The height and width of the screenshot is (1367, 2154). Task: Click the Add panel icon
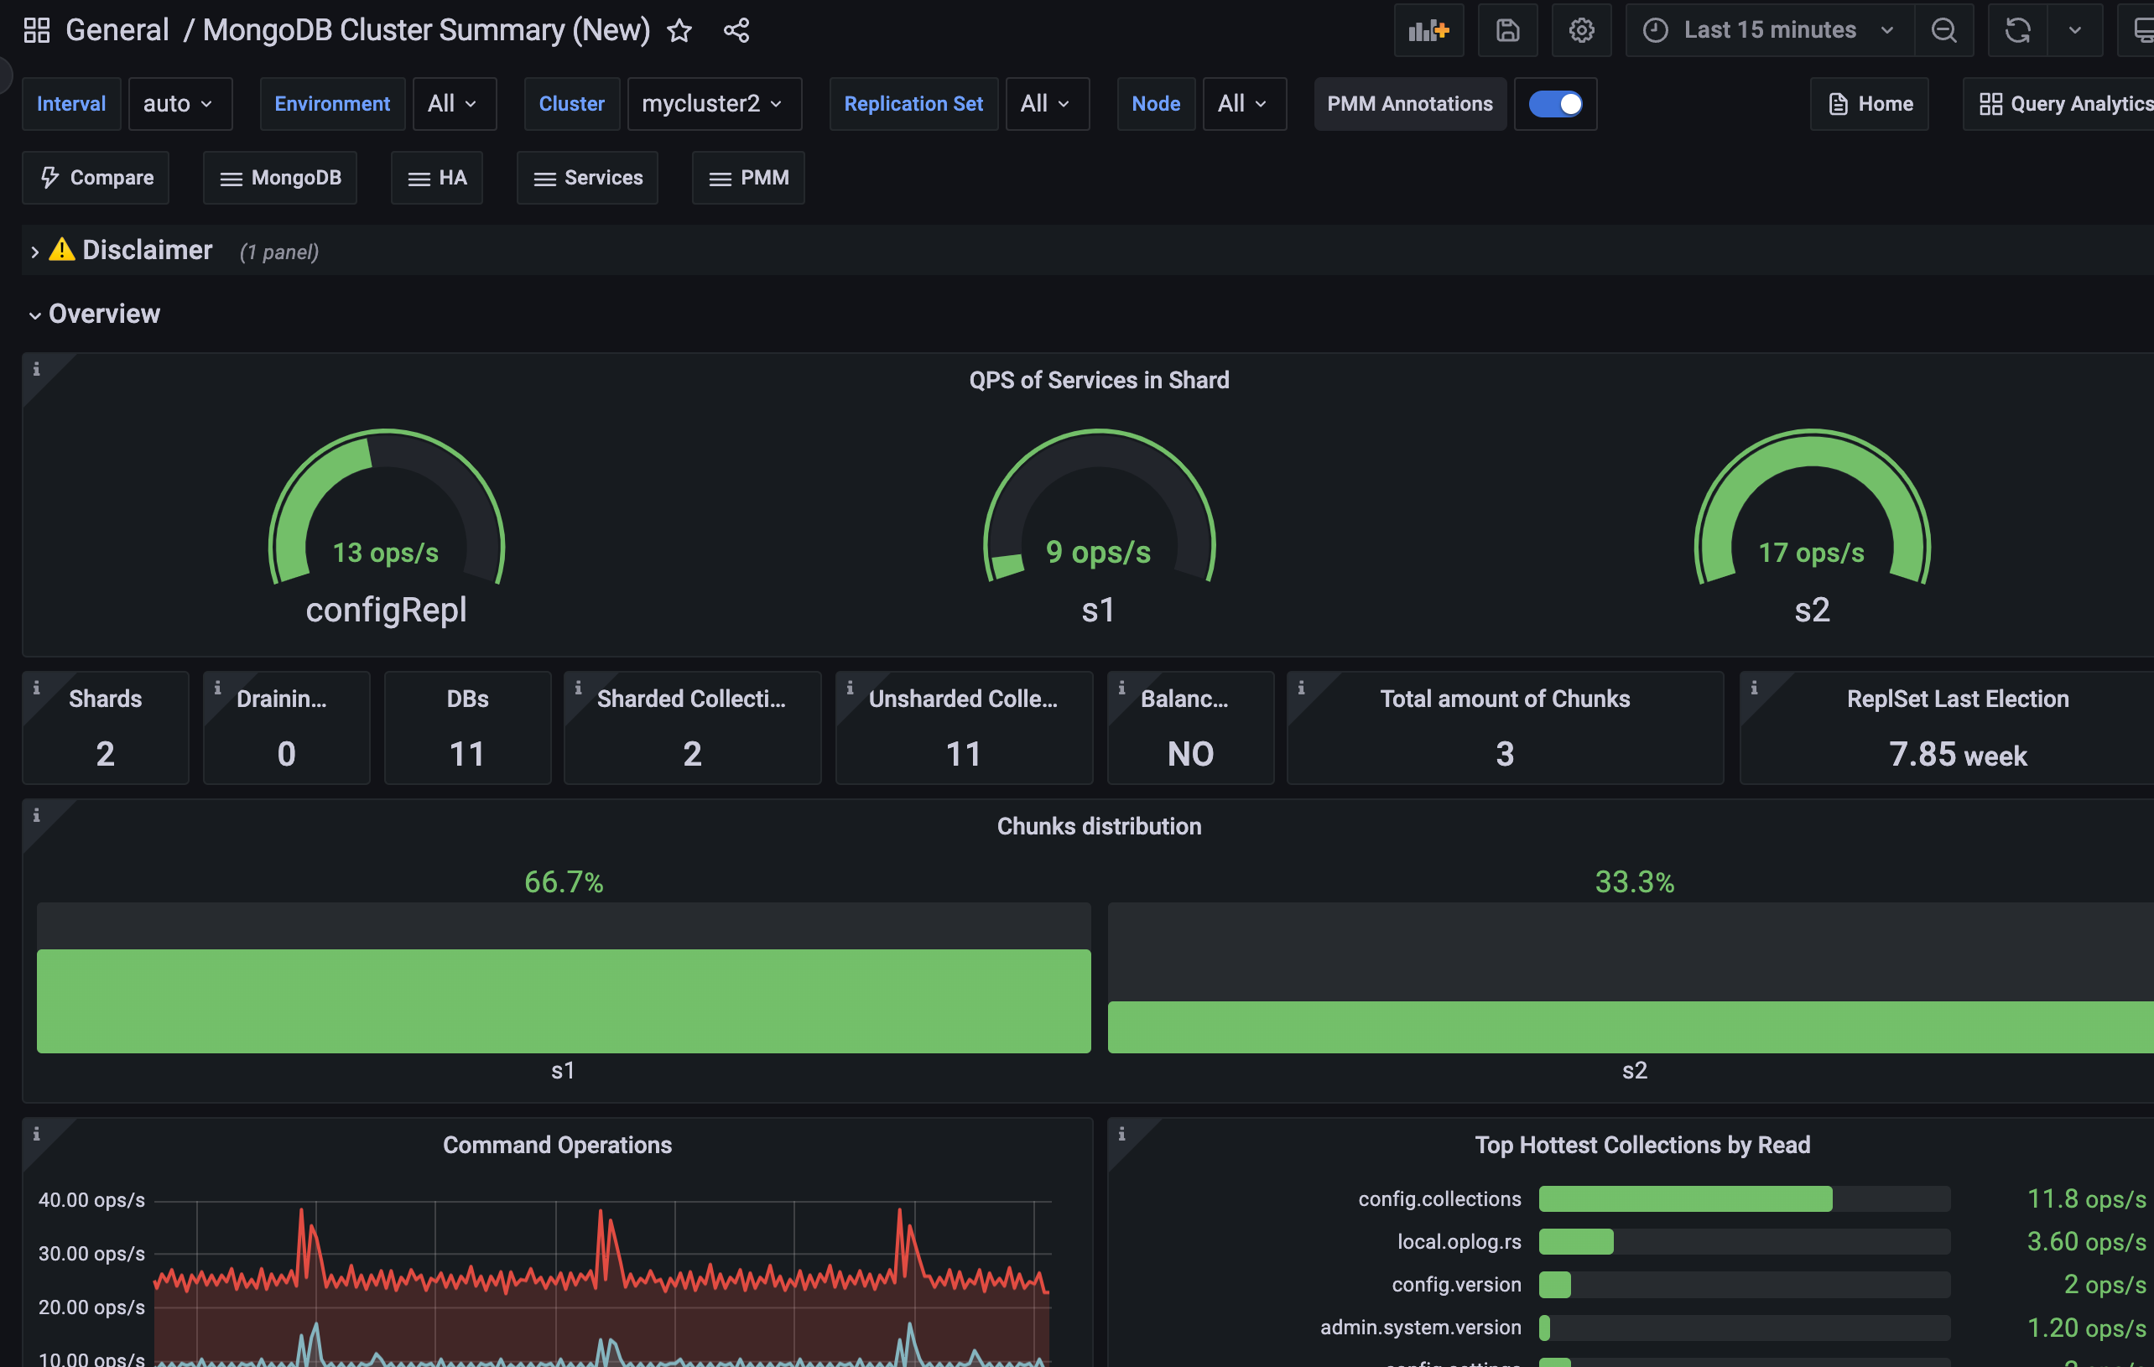point(1428,30)
